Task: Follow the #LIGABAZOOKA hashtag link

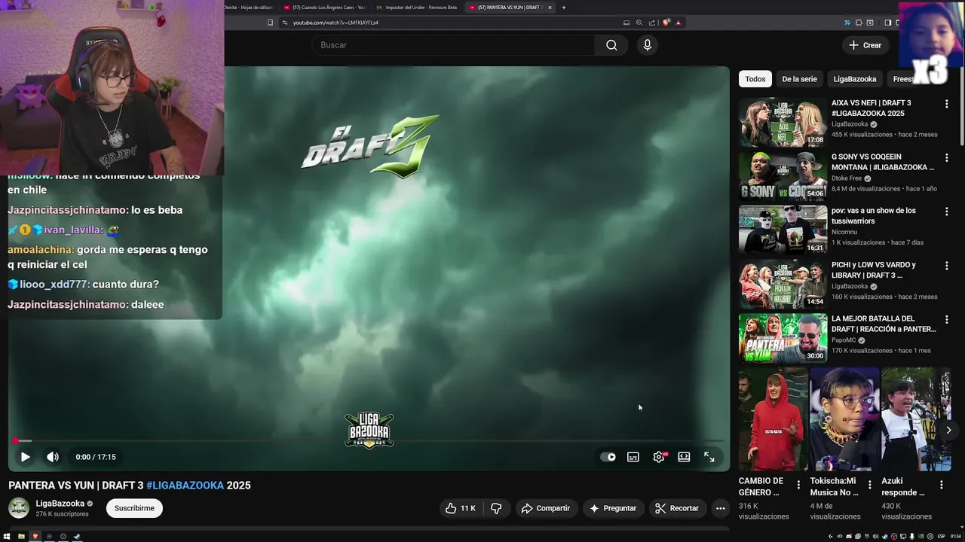Action: [x=185, y=486]
